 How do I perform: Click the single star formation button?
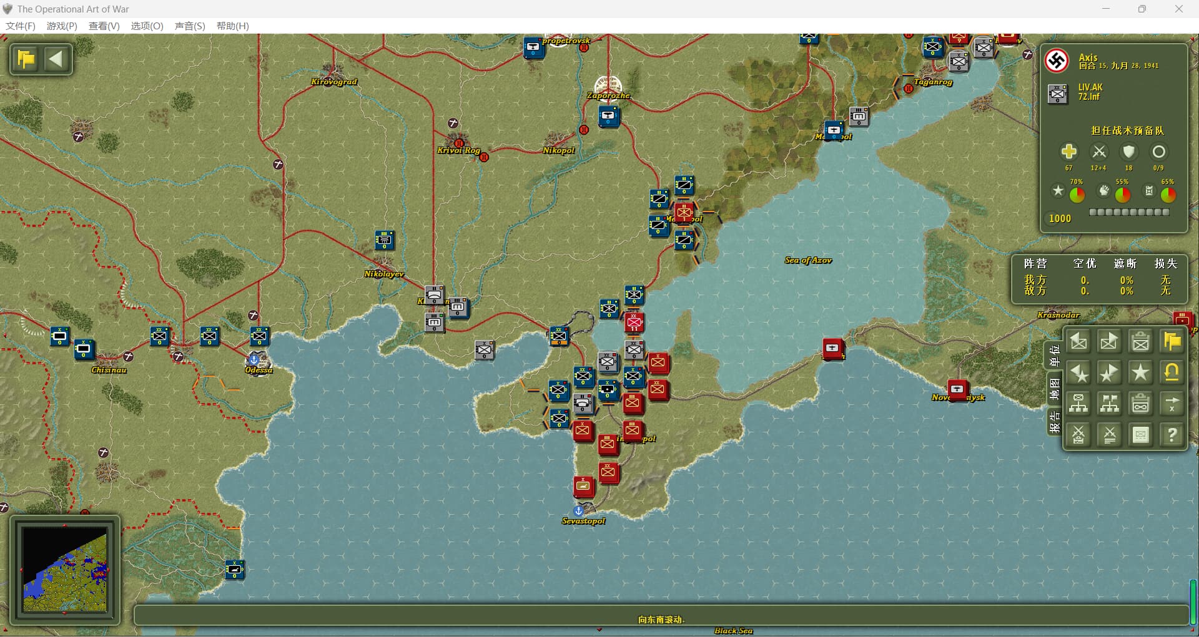coord(1140,372)
